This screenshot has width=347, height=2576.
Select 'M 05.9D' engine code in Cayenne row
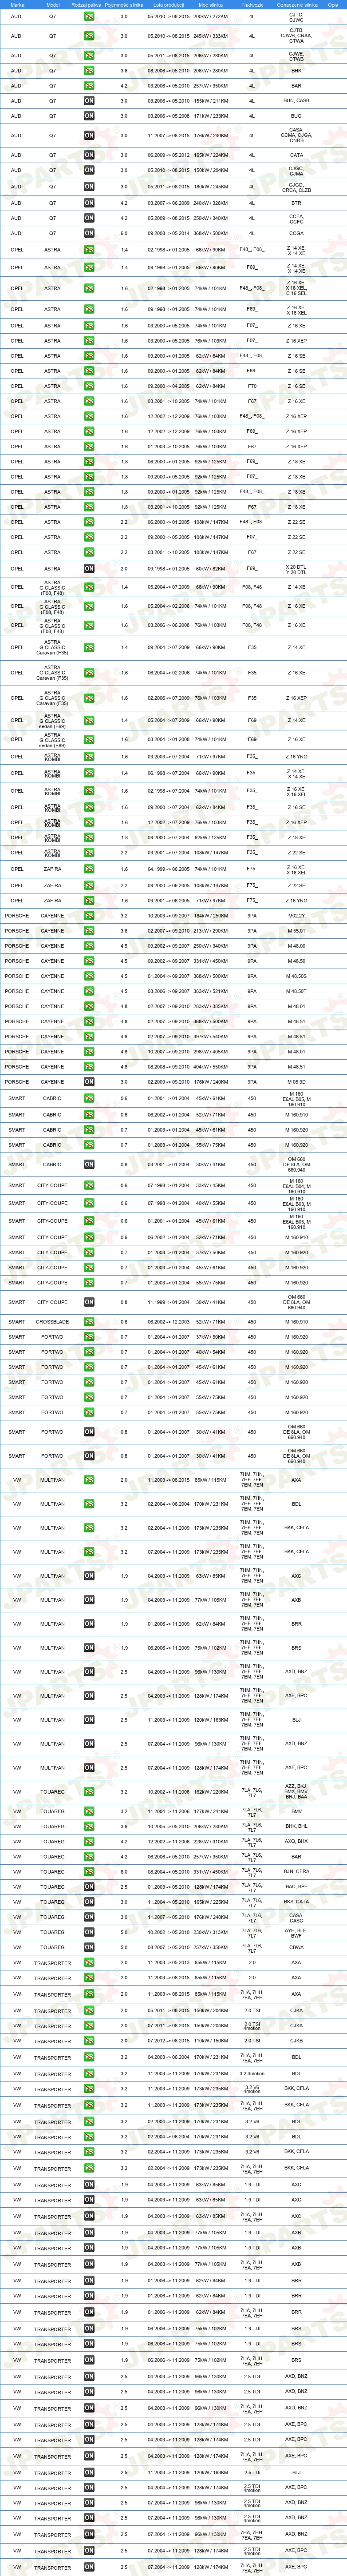296,1081
